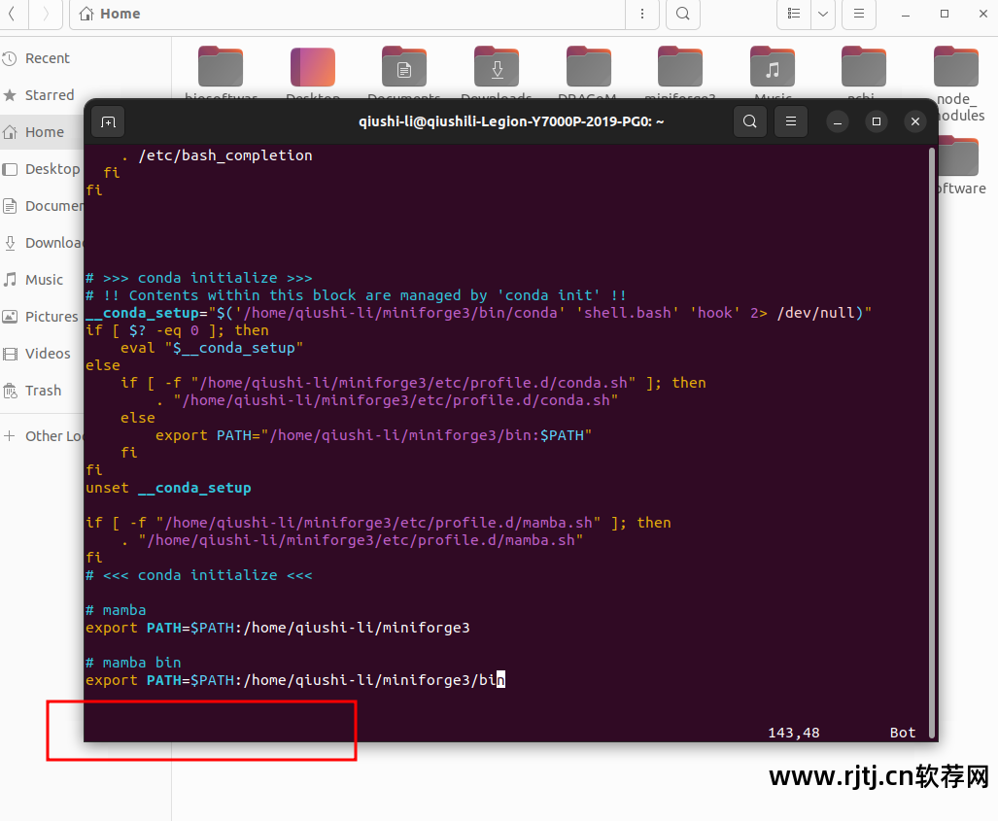Click the export PATH miniforge3/bin:$PATH line

tap(373, 435)
